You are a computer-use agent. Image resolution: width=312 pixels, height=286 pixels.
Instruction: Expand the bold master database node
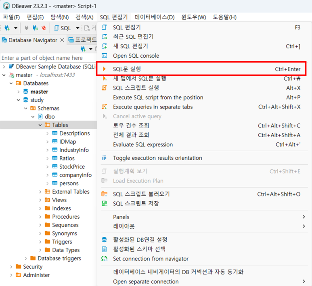point(19,92)
